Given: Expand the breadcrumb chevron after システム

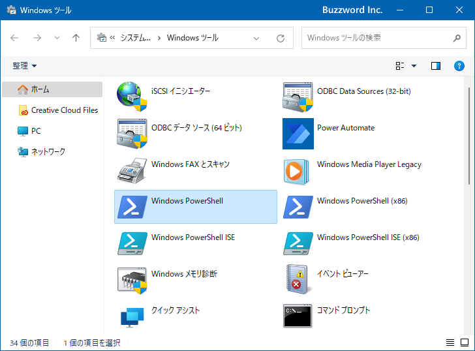Looking at the screenshot, I should click(x=159, y=38).
